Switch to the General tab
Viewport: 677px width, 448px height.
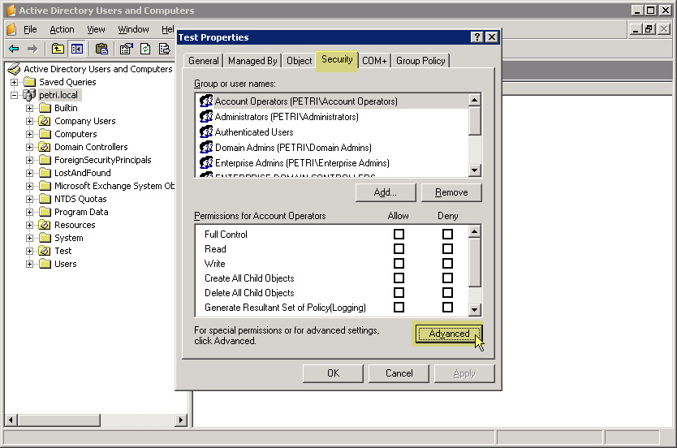tap(204, 61)
